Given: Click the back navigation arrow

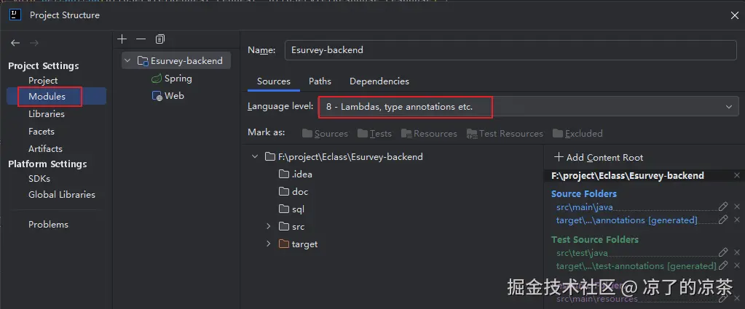Looking at the screenshot, I should [x=15, y=43].
